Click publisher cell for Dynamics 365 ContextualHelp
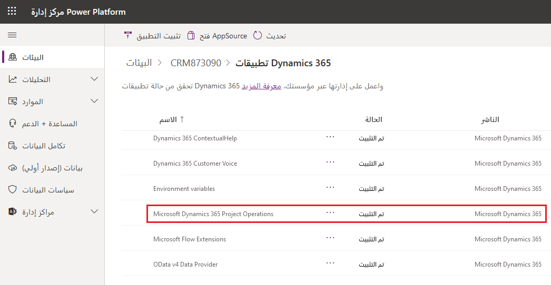This screenshot has height=285, width=551. pyautogui.click(x=508, y=138)
